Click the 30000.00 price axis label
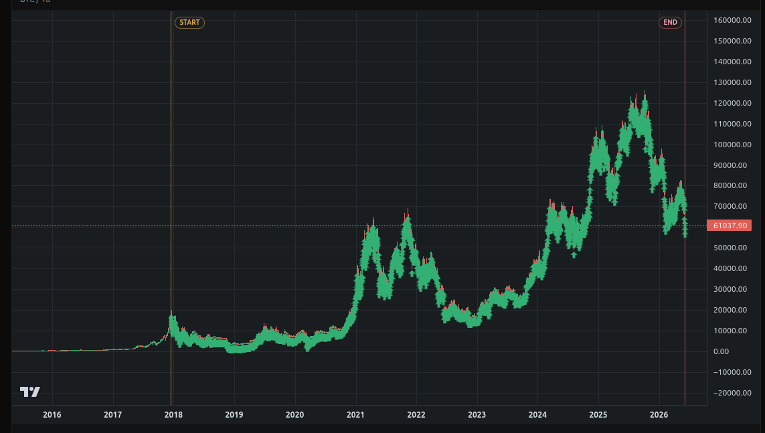765x433 pixels. tap(730, 288)
